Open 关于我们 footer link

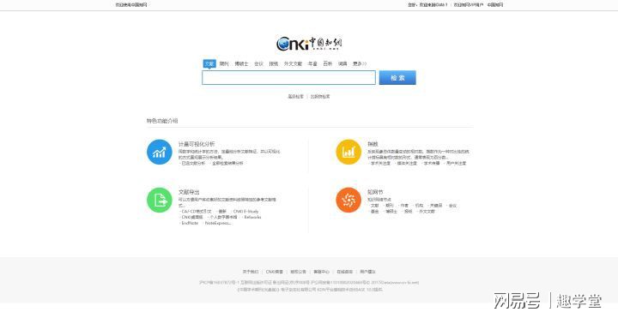[x=251, y=272]
